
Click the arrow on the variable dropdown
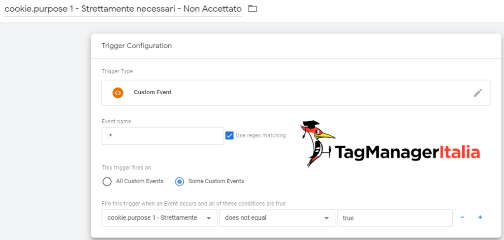[209, 218]
